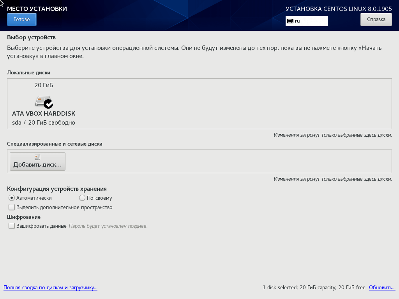Click the Пароль будет установлен позднее hint
The height and width of the screenshot is (299, 399).
coord(108,226)
